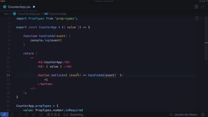Click the h1 CounterApp heading text
Viewport: 208px width, 117px height.
pyautogui.click(x=53, y=62)
